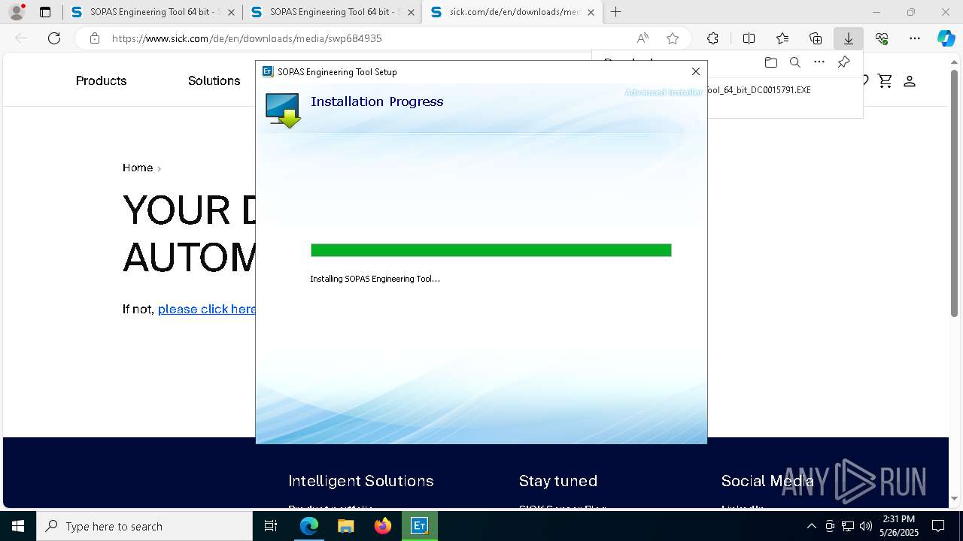Open the Products menu on SICK site
Screen dimensions: 963x541
pyautogui.click(x=101, y=80)
